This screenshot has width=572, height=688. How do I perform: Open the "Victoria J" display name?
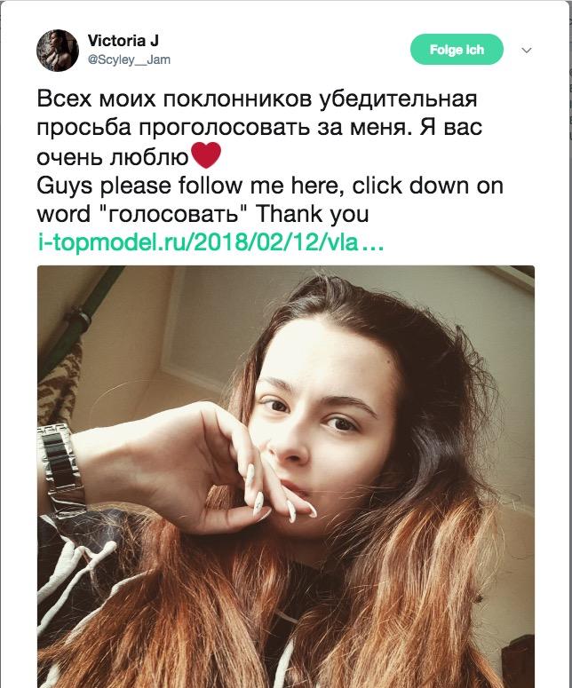[123, 41]
